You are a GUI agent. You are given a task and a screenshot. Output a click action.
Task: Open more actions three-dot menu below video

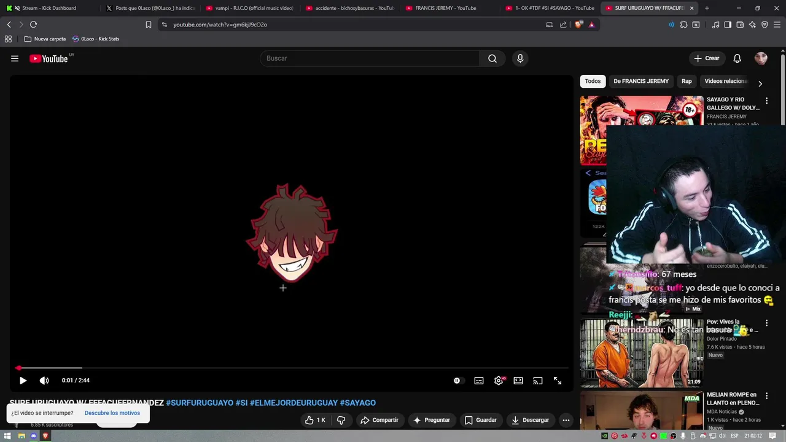pos(566,420)
